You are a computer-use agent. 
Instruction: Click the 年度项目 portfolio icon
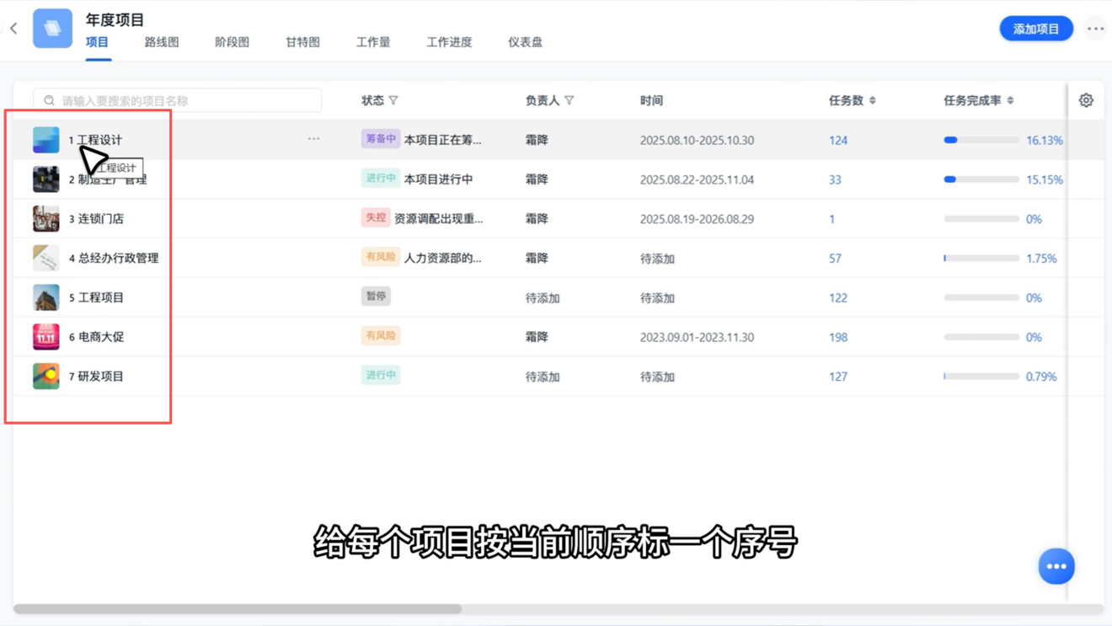coord(52,29)
